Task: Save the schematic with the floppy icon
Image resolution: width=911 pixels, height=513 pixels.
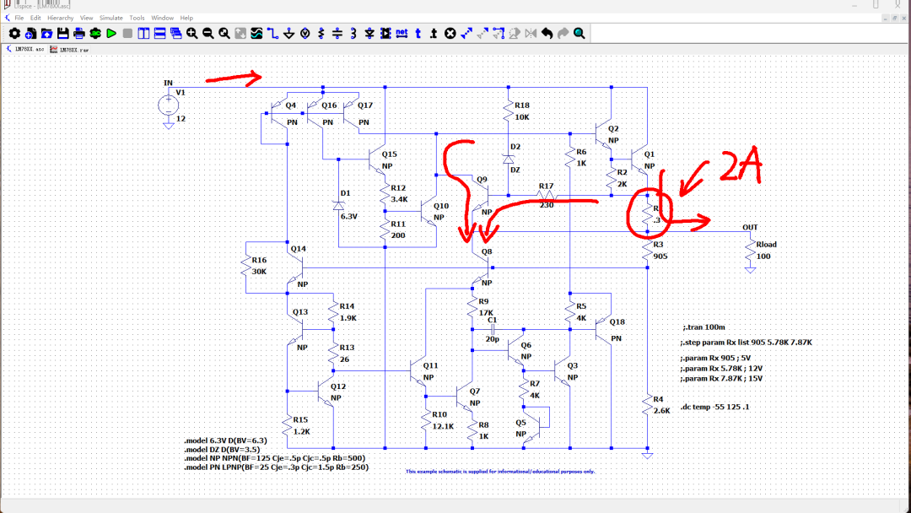Action: (62, 34)
